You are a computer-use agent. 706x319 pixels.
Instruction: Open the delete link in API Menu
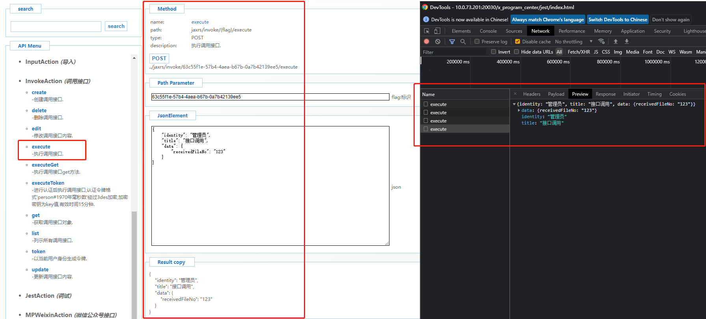[39, 111]
